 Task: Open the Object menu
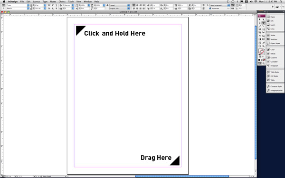click(62, 1)
